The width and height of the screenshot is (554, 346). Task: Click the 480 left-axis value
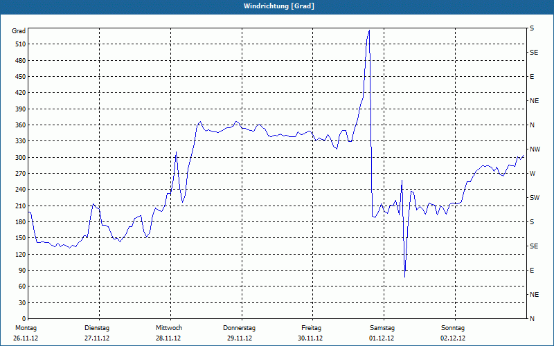21,61
